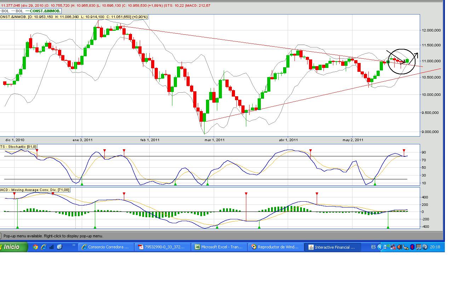Click the STS Stochastic panel title
Viewport: 453px width, 283px height.
click(18, 146)
